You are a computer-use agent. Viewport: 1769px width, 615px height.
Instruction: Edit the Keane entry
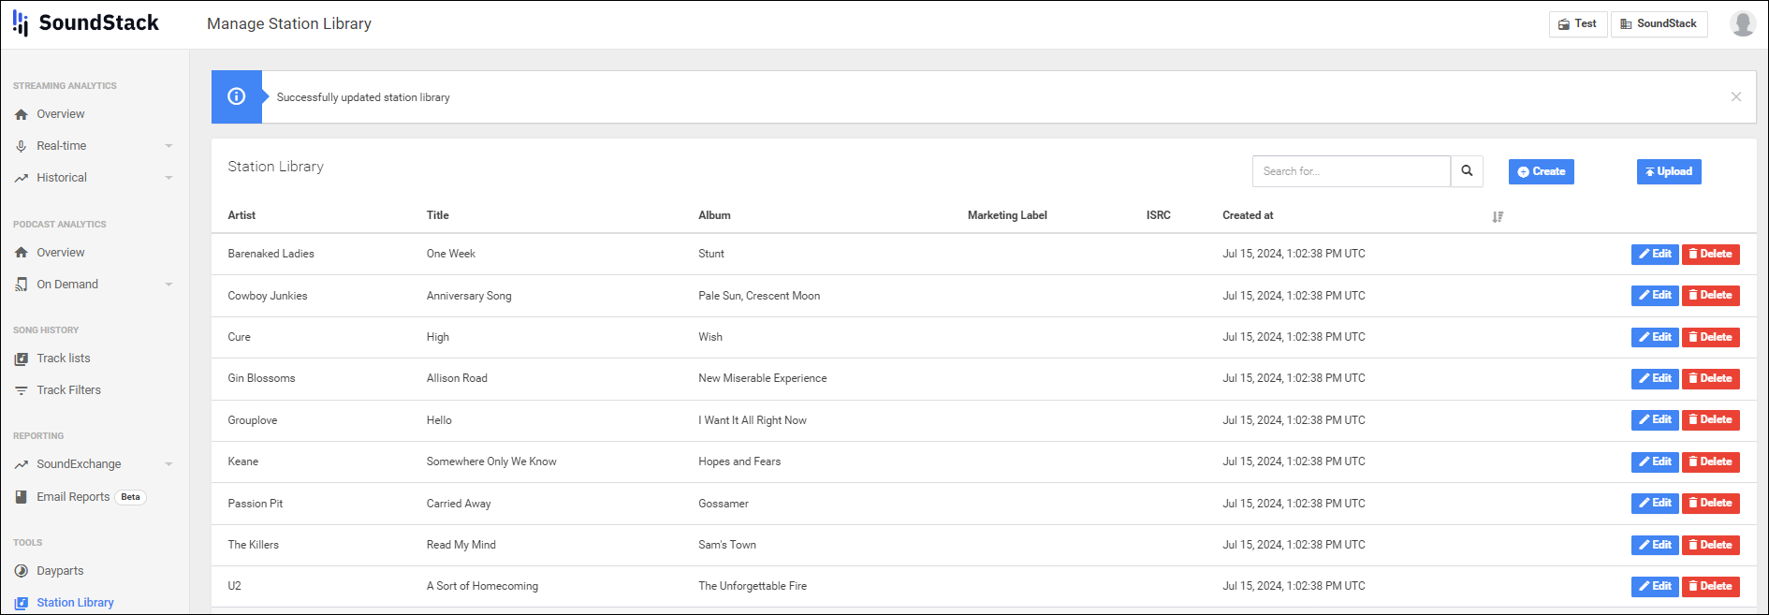click(x=1655, y=461)
